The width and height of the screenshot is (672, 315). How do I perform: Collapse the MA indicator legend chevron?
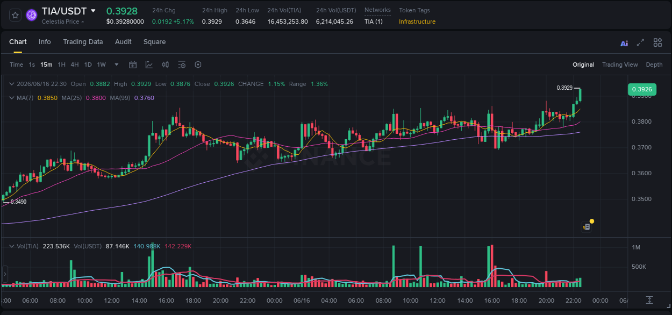click(x=12, y=98)
